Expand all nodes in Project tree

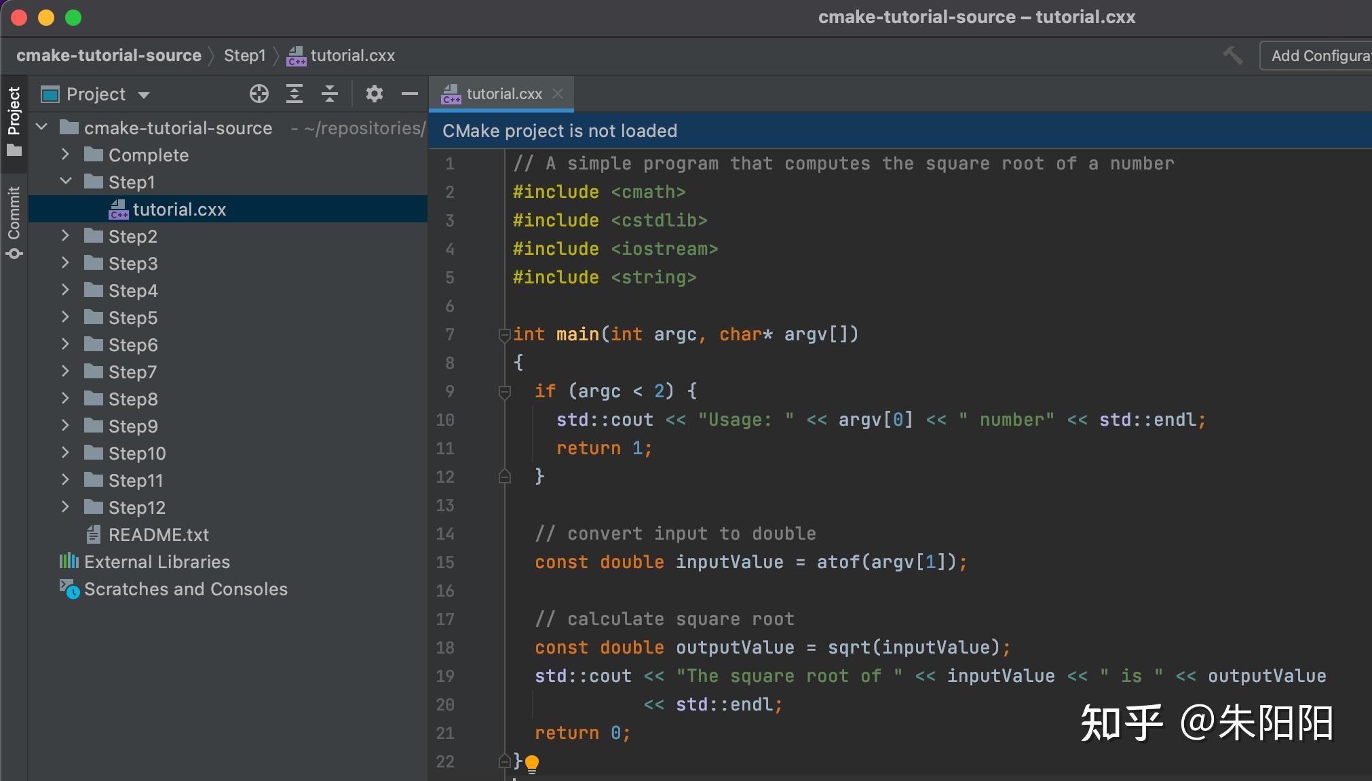[295, 94]
